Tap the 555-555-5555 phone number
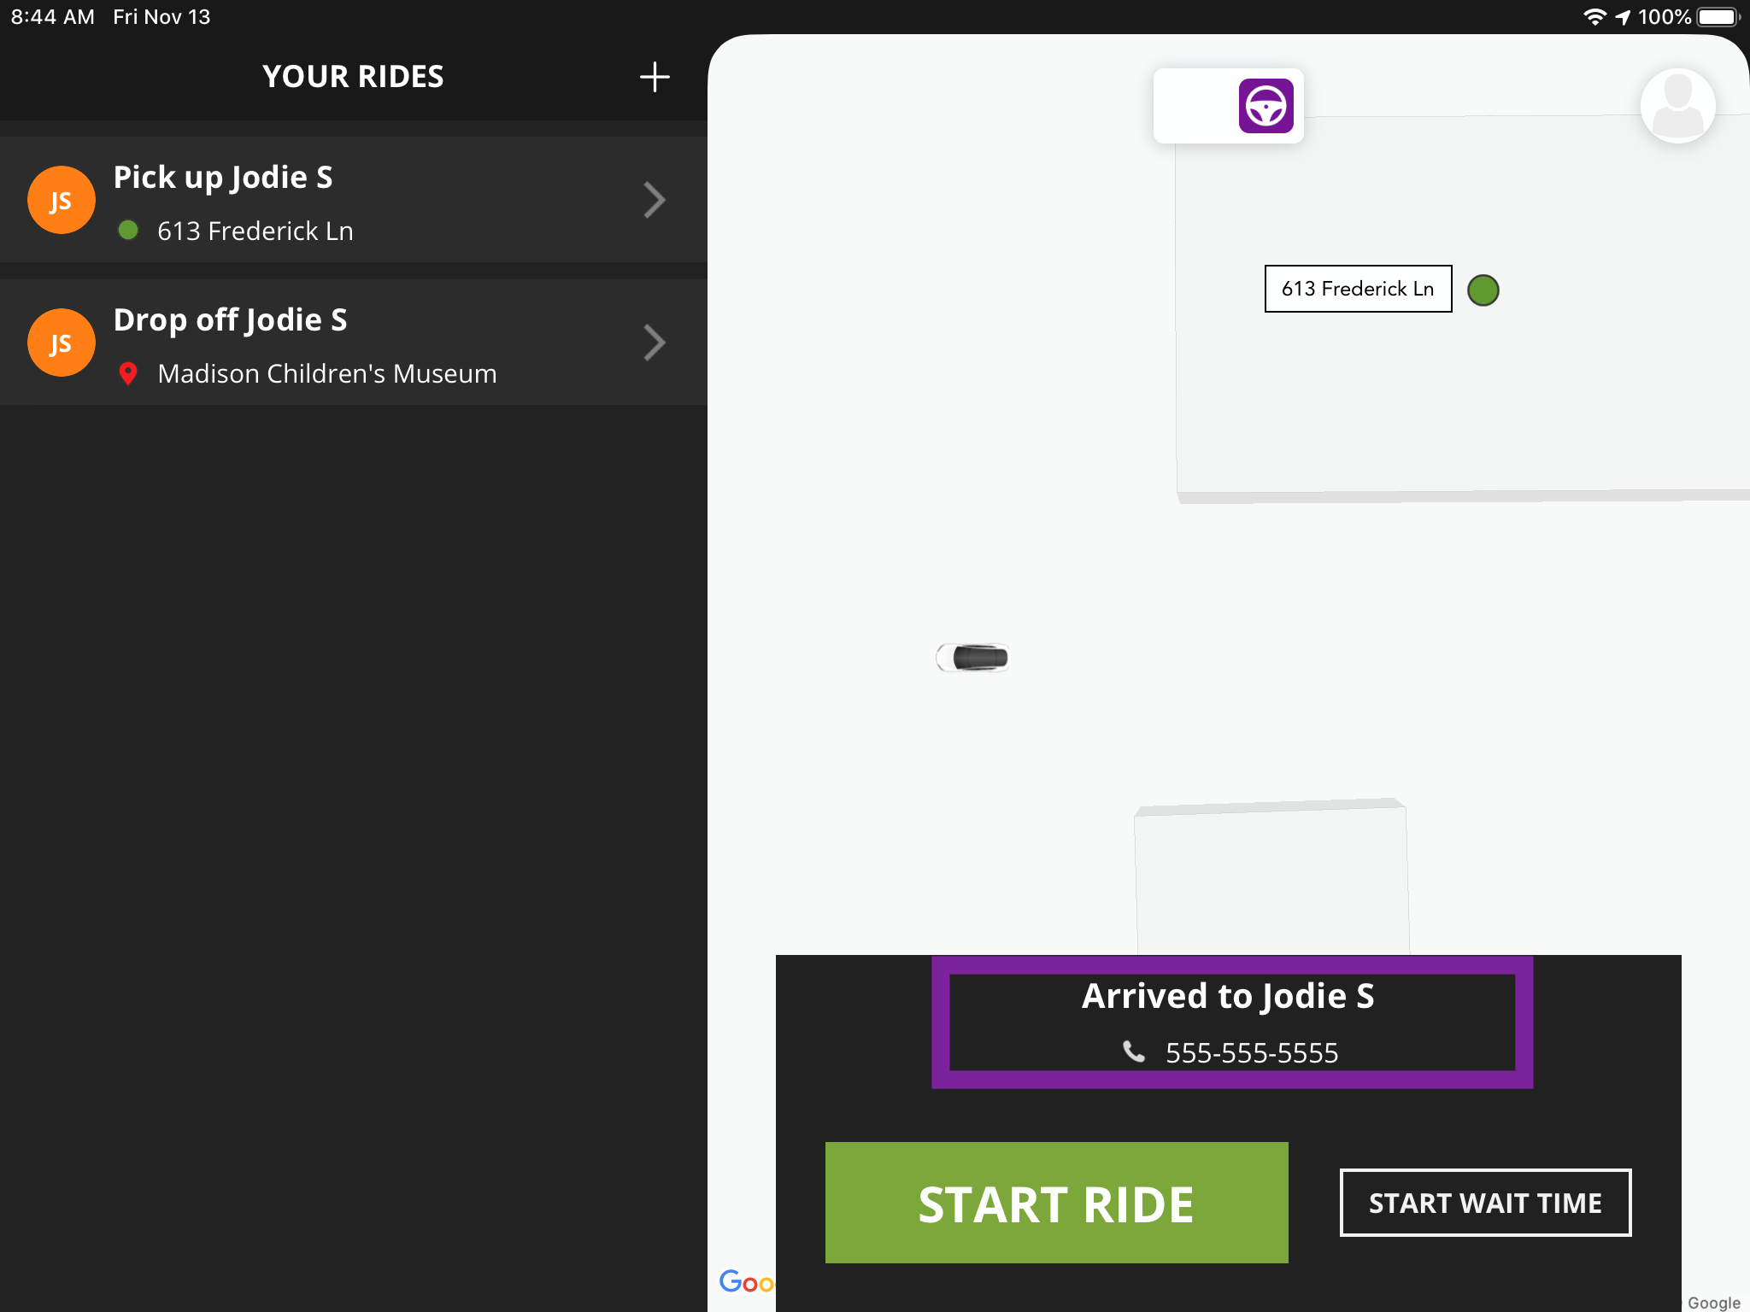This screenshot has height=1312, width=1750. [x=1252, y=1053]
